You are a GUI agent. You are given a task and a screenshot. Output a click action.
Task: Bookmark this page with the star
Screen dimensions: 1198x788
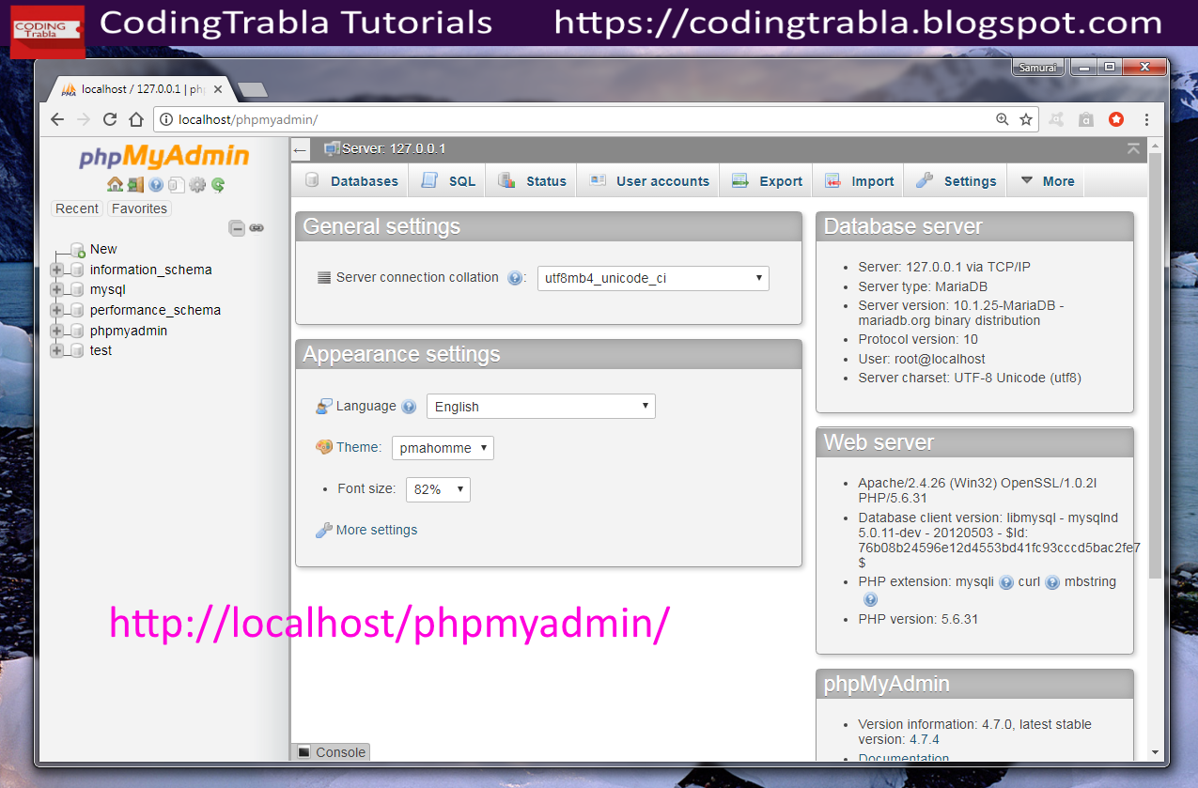point(1026,119)
